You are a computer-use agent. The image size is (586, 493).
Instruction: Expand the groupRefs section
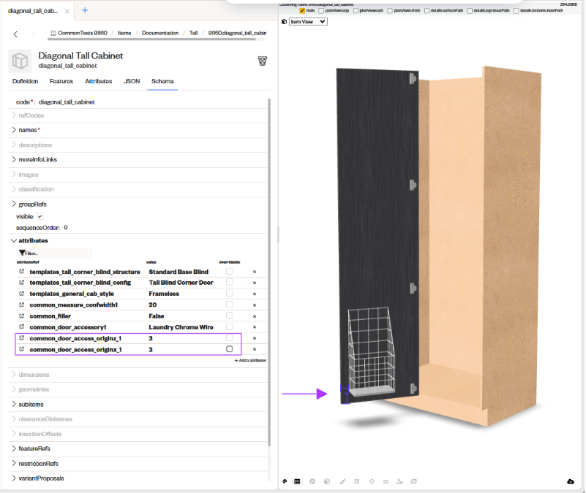(x=14, y=204)
